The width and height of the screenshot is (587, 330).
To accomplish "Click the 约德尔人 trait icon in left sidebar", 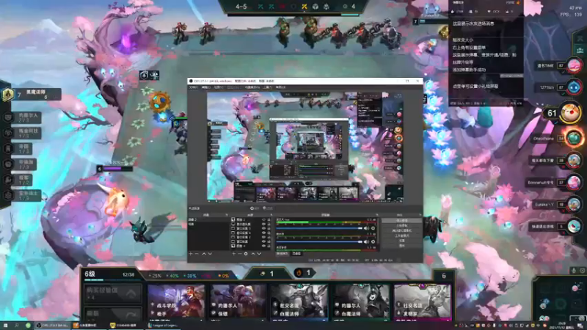I will click(8, 117).
